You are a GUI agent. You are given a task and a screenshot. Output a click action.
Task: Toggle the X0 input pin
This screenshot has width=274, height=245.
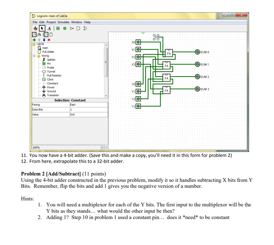point(138,42)
